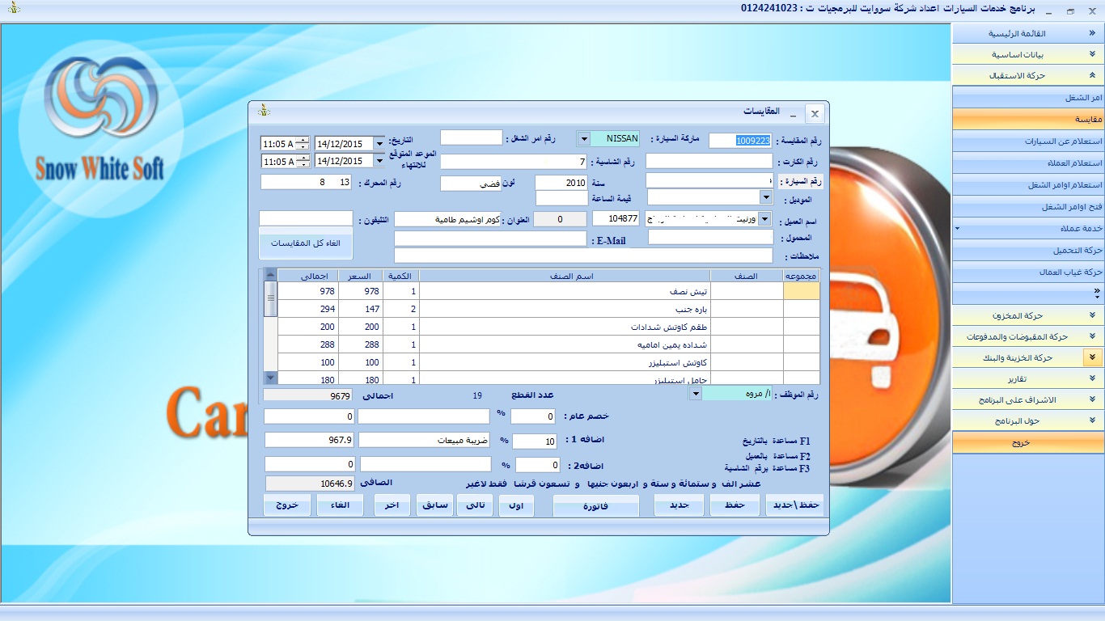Click the حفظ save button

pos(735,505)
